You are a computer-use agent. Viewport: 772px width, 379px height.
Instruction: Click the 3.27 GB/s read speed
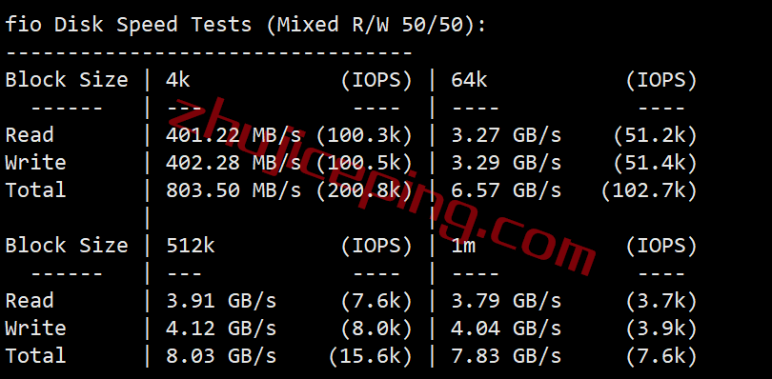coord(506,135)
